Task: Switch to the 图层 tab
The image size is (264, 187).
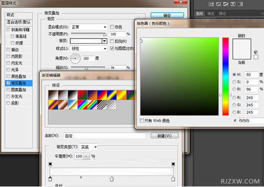Action: pyautogui.click(x=200, y=13)
